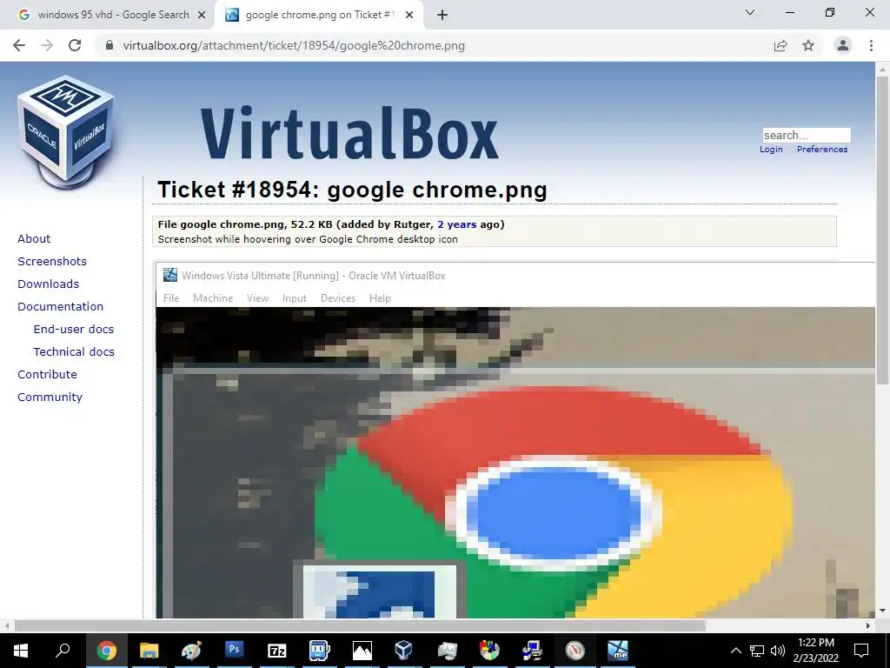Open the Photos picture icon in taskbar
The width and height of the screenshot is (890, 668).
tap(362, 651)
